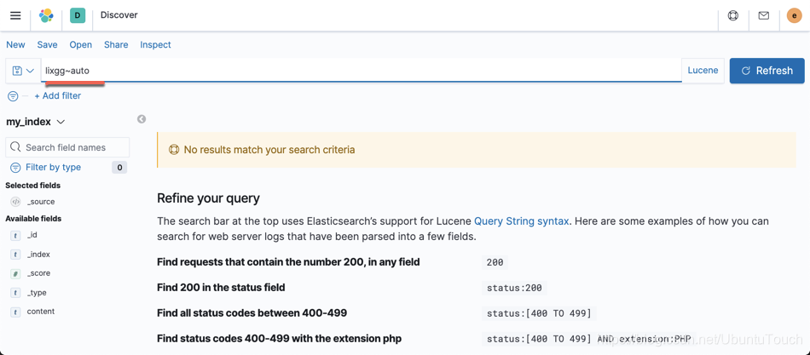This screenshot has width=810, height=355.
Task: Open the saved query dropdown
Action: pyautogui.click(x=23, y=71)
